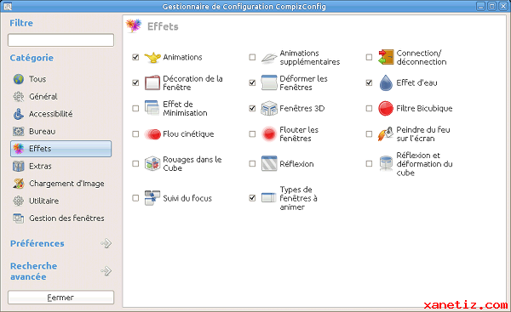Open the Connection/déconnection door icon
Screen dimensions: 511x312
pyautogui.click(x=386, y=57)
